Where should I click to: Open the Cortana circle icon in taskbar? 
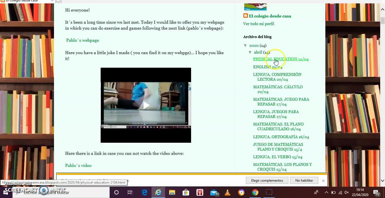[x=116, y=192]
